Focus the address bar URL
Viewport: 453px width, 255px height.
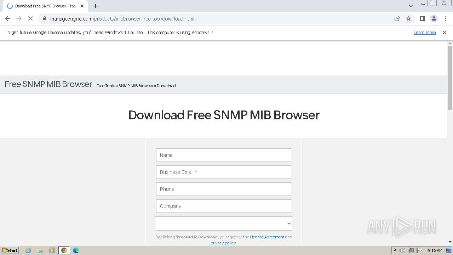pos(122,18)
